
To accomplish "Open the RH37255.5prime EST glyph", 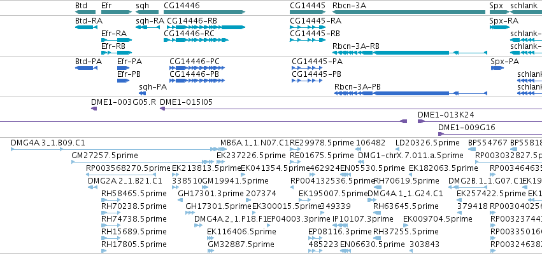I will pos(377,238).
